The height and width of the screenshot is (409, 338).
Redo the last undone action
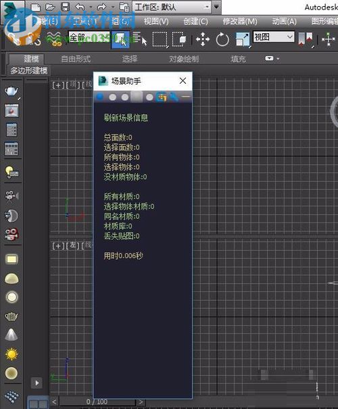(101, 7)
